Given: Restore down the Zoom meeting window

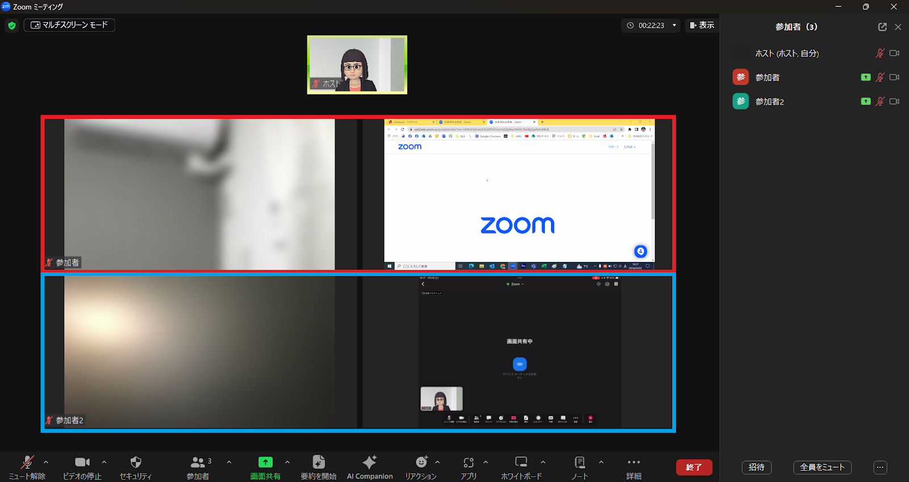Looking at the screenshot, I should click(866, 7).
